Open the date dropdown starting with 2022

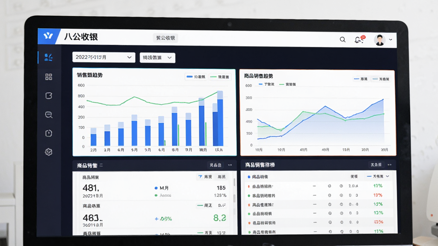(x=104, y=57)
